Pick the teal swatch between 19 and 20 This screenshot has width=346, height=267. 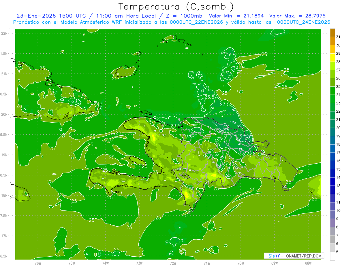tap(332, 132)
